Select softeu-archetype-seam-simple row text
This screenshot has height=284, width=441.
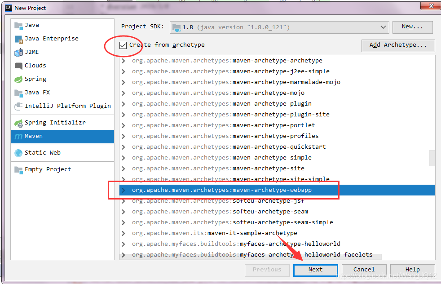click(x=232, y=222)
